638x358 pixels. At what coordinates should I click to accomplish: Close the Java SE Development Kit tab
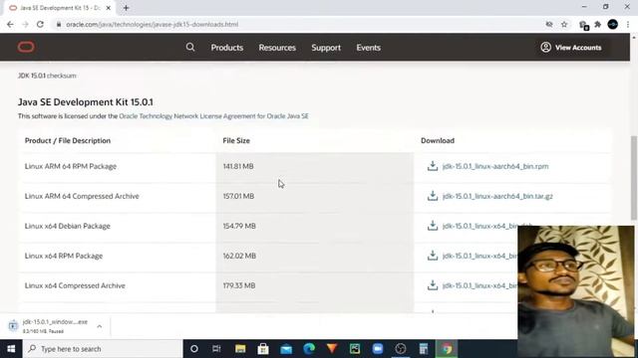109,8
